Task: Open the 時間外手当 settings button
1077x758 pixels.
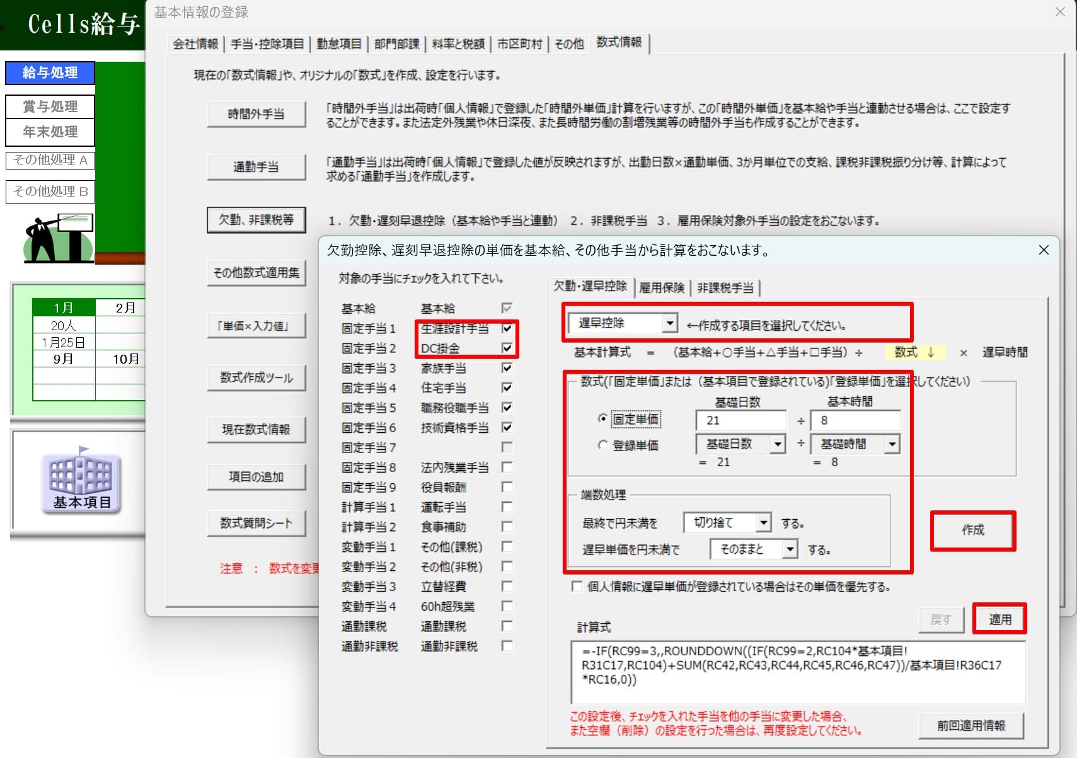Action: coord(256,114)
